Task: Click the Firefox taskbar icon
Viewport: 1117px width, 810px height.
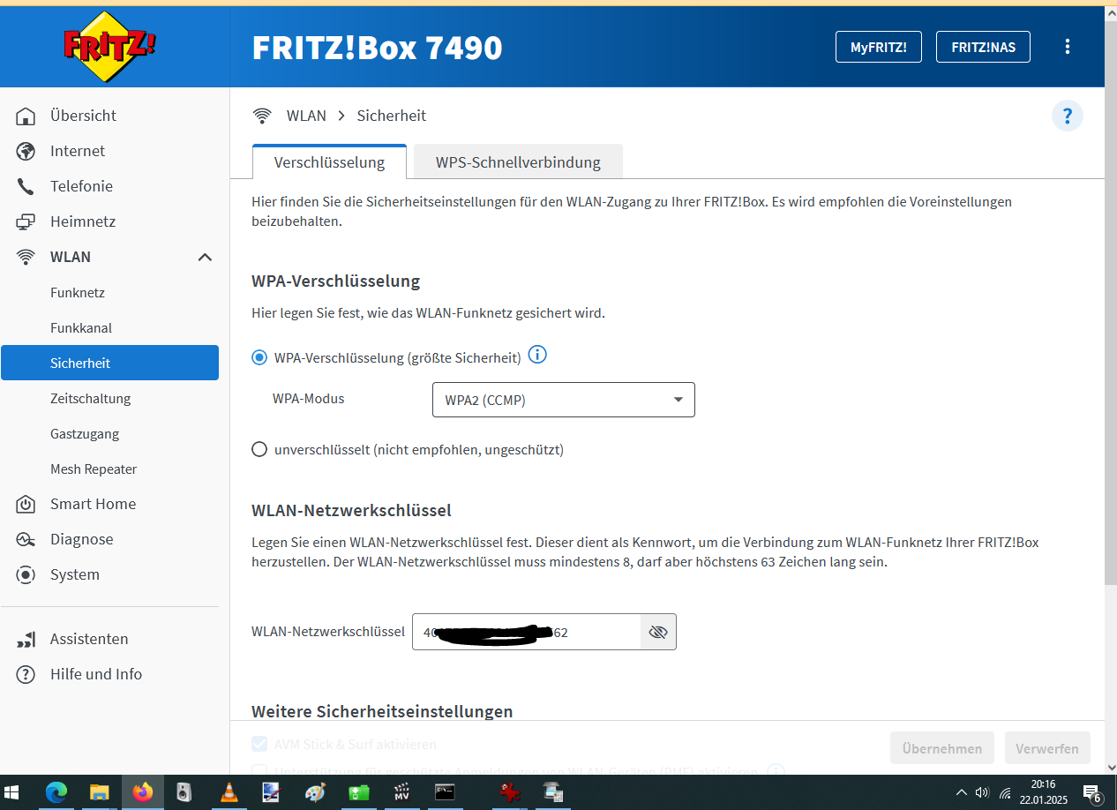Action: tap(142, 792)
